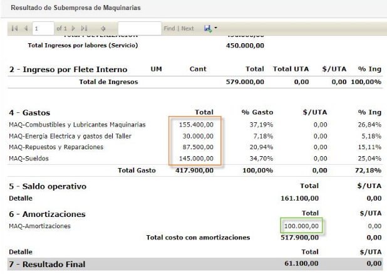Click the current page number box
Screen dimensions: 387x274
click(43, 28)
